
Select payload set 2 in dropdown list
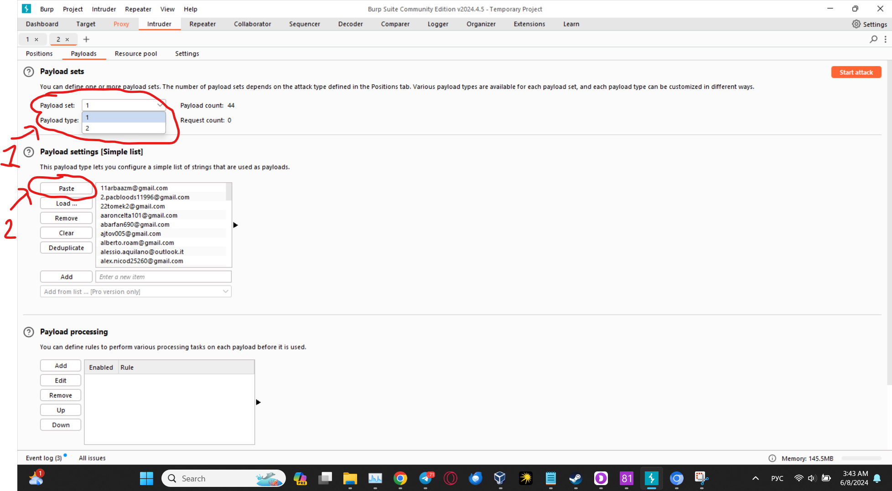pyautogui.click(x=124, y=128)
